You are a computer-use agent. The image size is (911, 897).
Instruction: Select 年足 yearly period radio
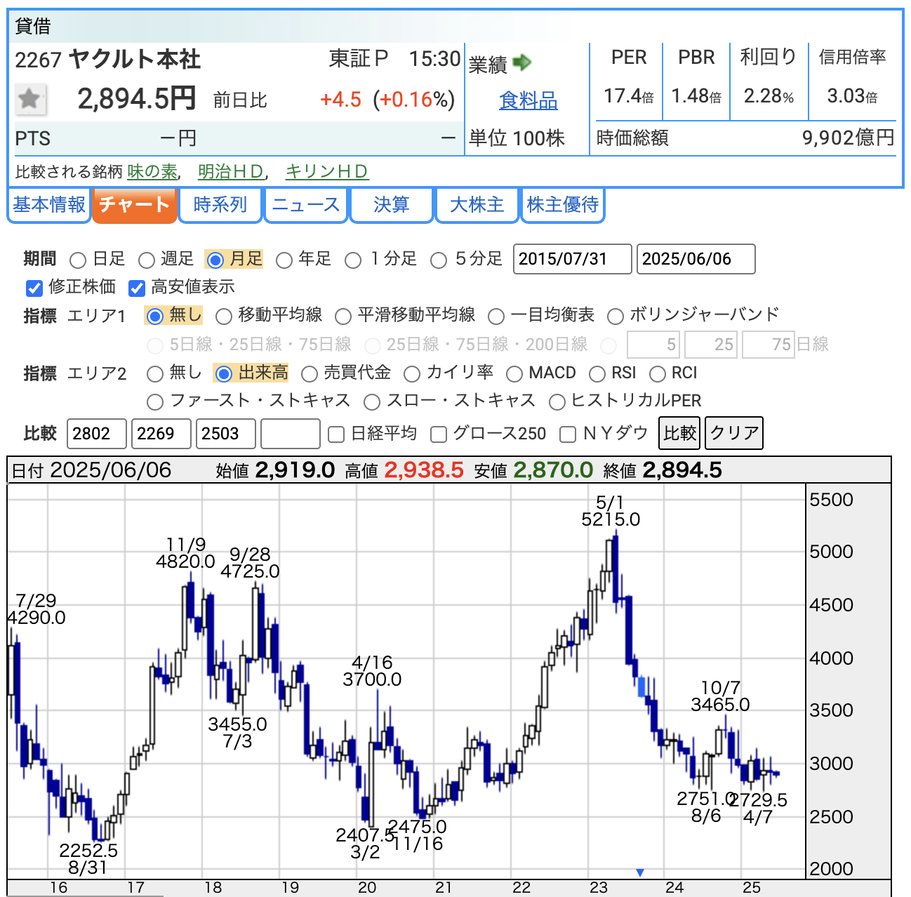coord(284,260)
